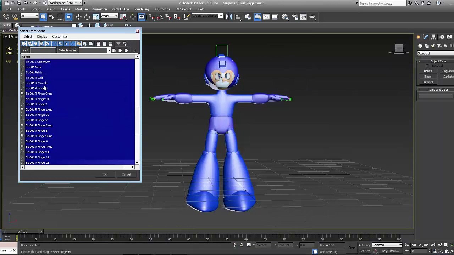Viewport: 454px width, 255px height.
Task: Switch to the Modify command panel tab
Action: [x=426, y=37]
